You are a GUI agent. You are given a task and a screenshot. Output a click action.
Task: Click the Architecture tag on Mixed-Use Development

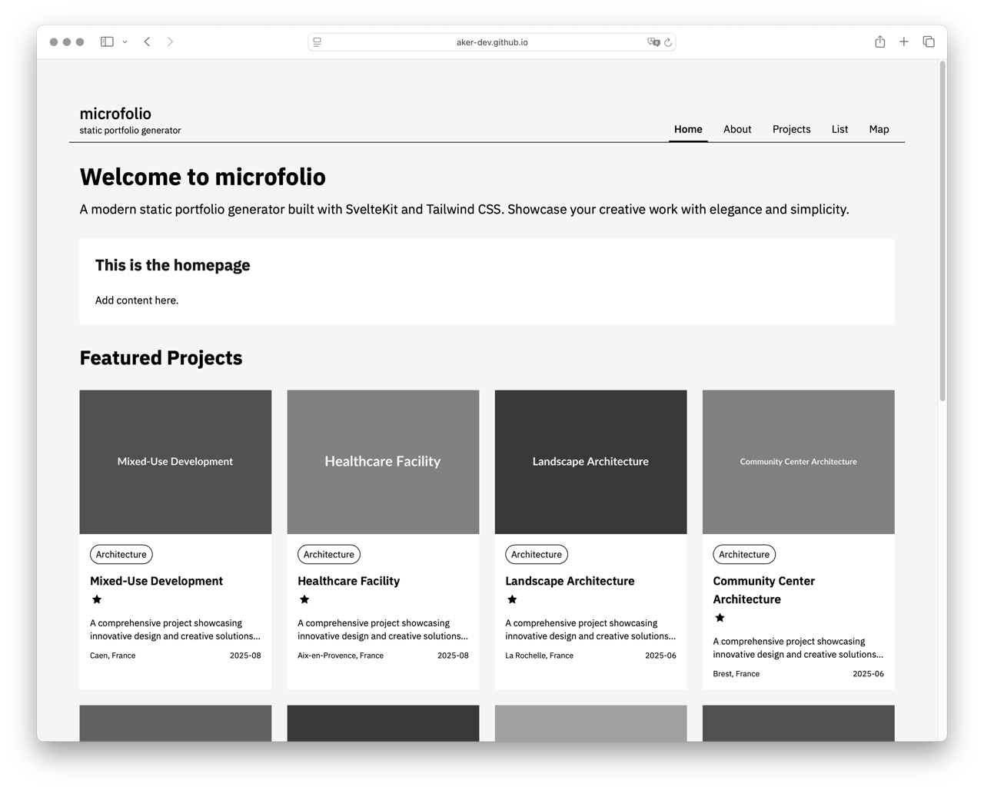[x=121, y=554]
